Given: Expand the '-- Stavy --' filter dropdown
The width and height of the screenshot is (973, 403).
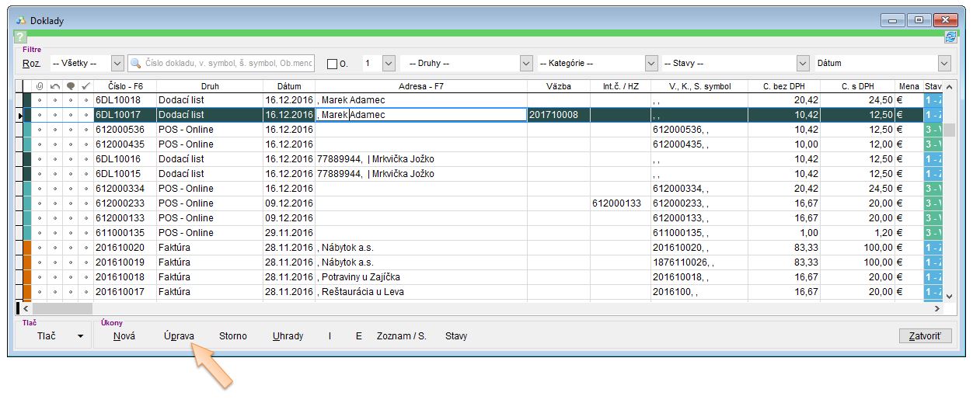Looking at the screenshot, I should (x=803, y=64).
